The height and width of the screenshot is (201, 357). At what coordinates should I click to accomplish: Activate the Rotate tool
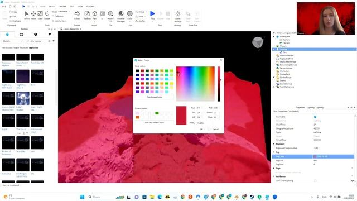47,15
